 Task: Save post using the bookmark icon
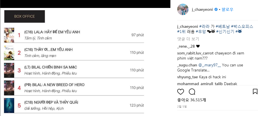(x=255, y=92)
